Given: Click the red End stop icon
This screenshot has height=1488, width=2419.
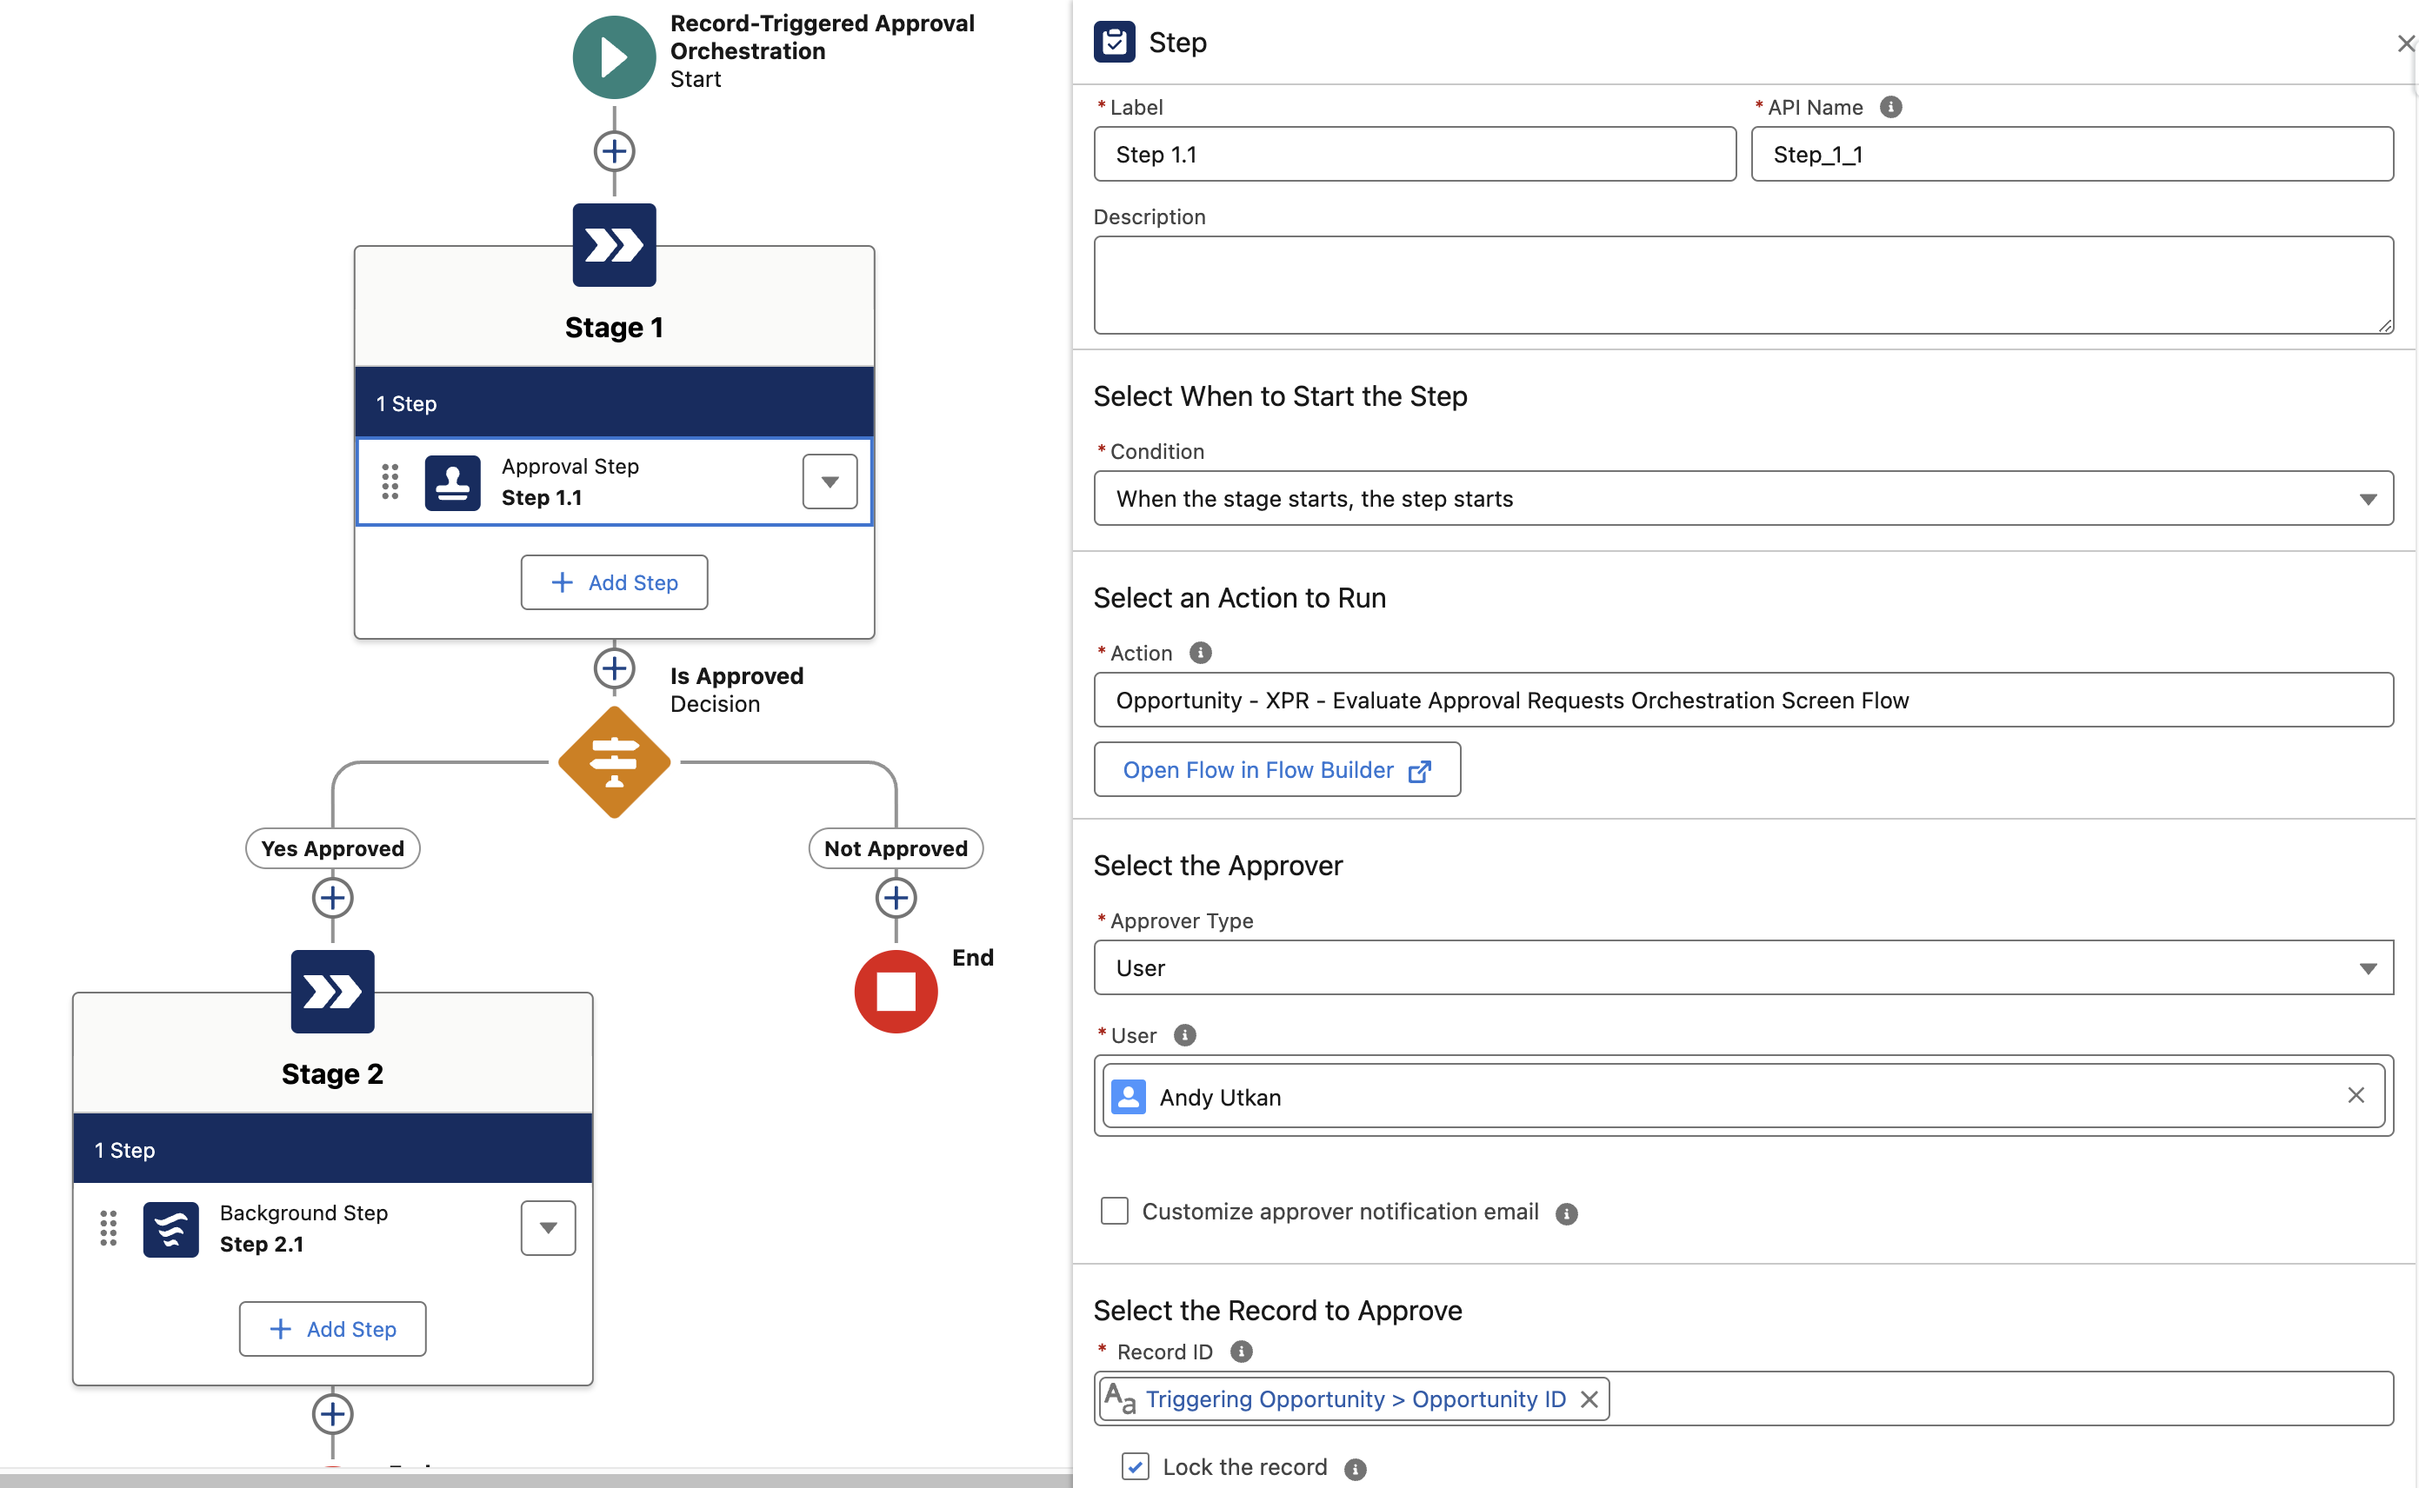Looking at the screenshot, I should click(x=895, y=991).
